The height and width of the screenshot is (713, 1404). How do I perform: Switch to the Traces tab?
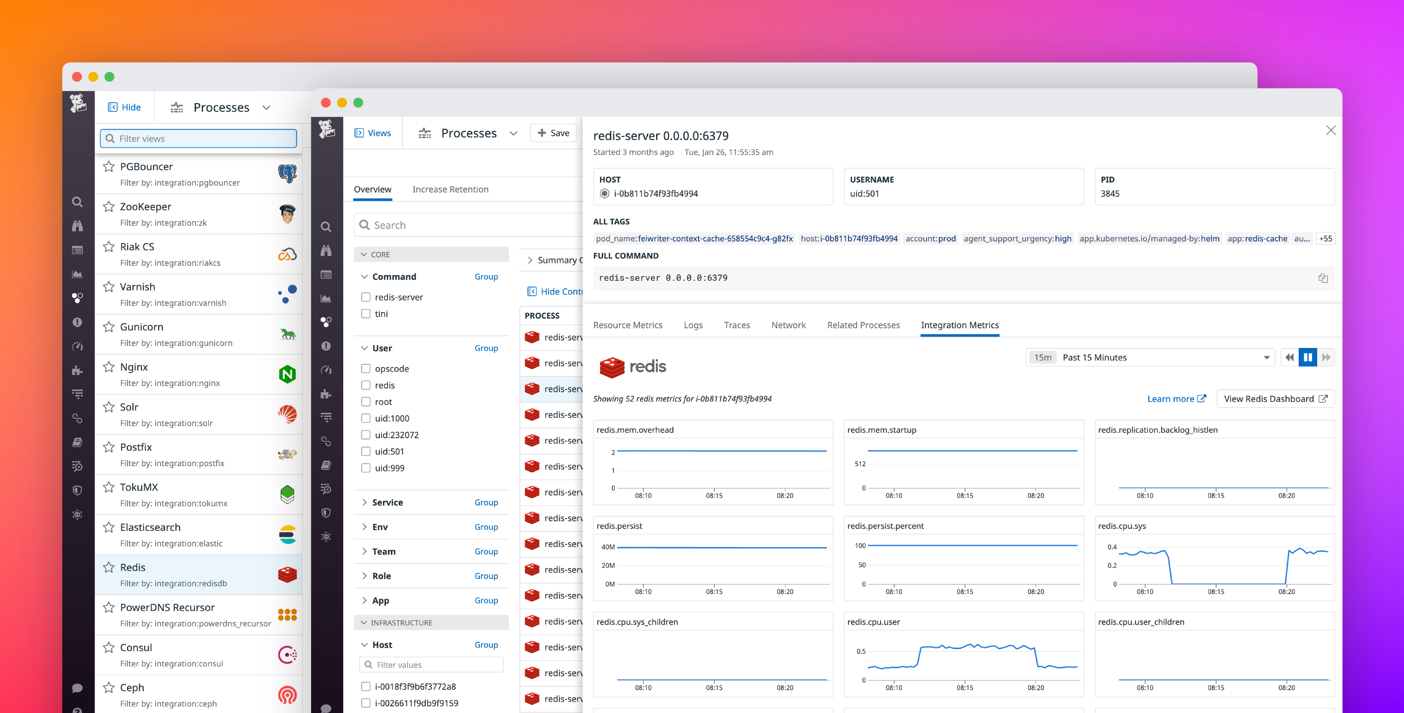tap(737, 325)
